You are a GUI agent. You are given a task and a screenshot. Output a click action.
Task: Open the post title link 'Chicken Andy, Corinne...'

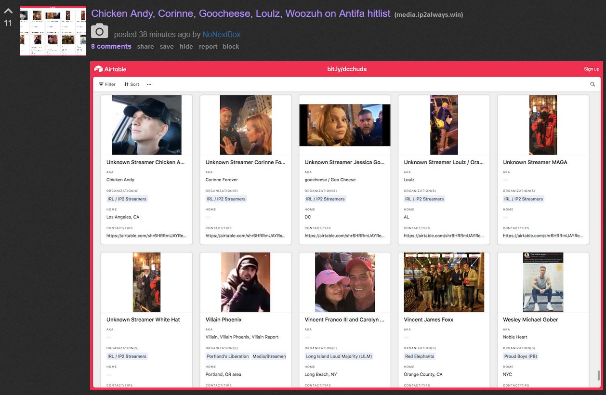click(x=241, y=13)
